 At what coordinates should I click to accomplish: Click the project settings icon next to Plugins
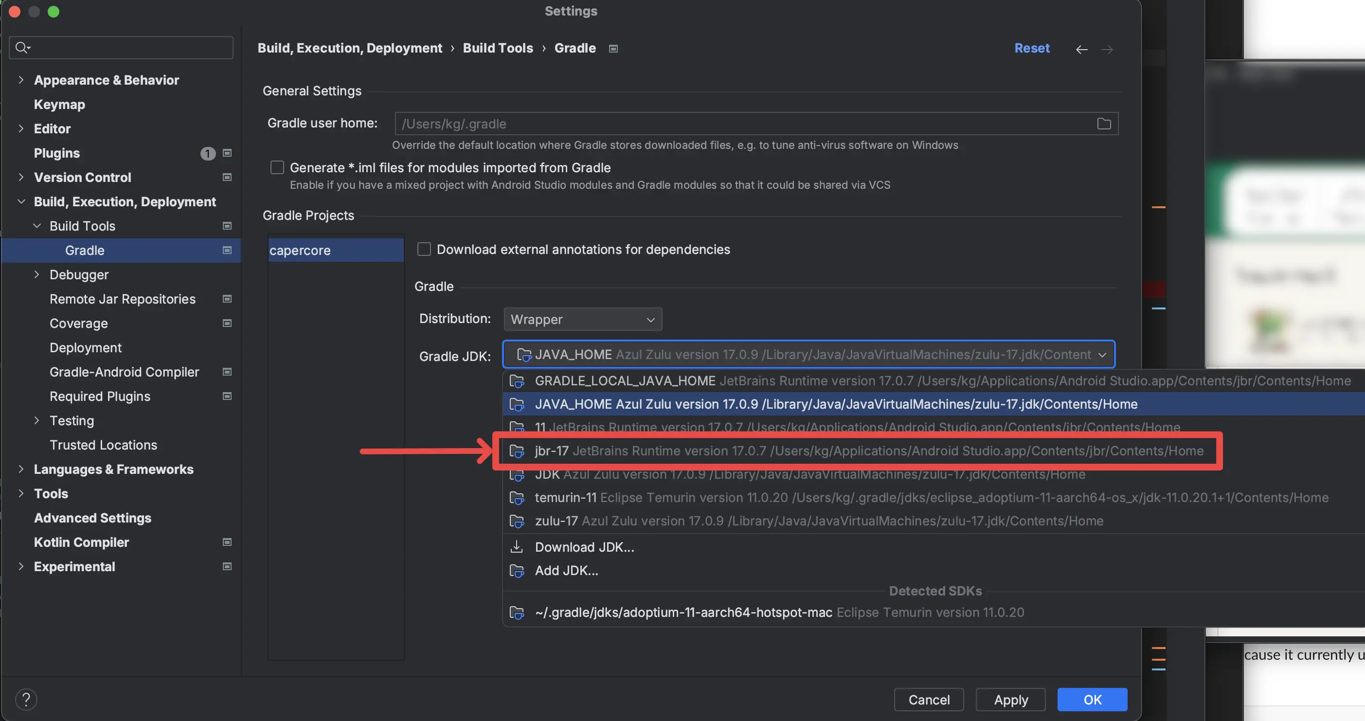227,153
